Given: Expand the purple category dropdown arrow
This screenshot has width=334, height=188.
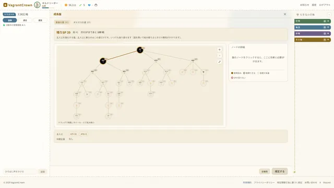Looking at the screenshot, I should coord(328,33).
